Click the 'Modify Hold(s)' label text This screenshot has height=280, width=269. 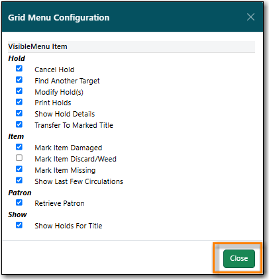(59, 92)
